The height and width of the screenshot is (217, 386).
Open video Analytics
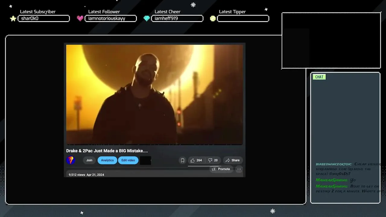click(107, 160)
